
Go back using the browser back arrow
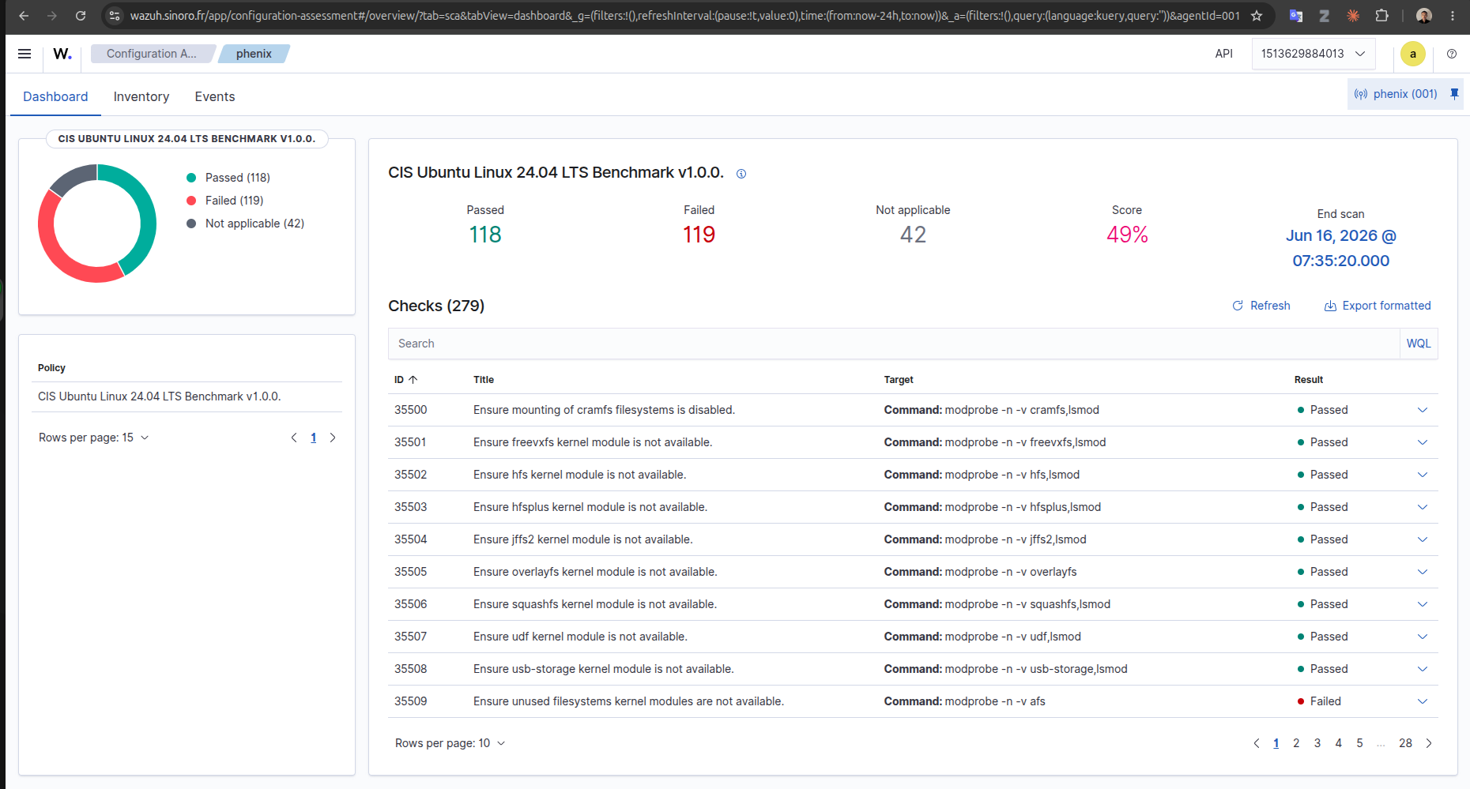click(24, 16)
